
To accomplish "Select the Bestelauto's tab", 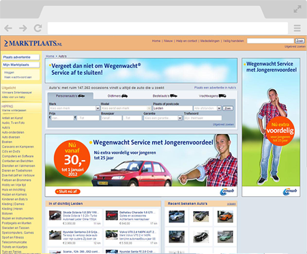I will 164,96.
